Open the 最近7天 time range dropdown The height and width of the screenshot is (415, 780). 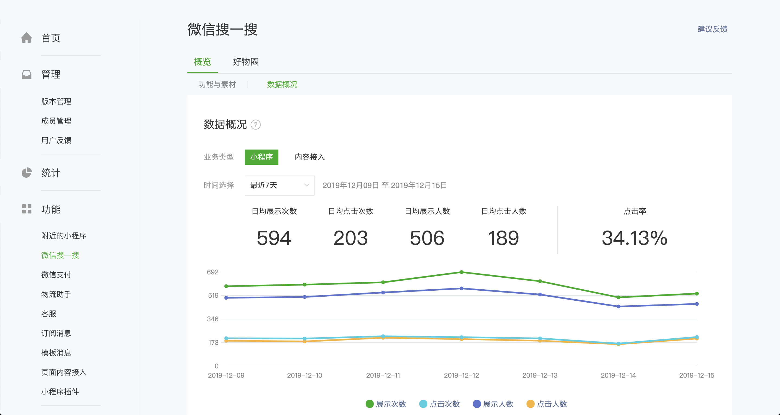(279, 185)
